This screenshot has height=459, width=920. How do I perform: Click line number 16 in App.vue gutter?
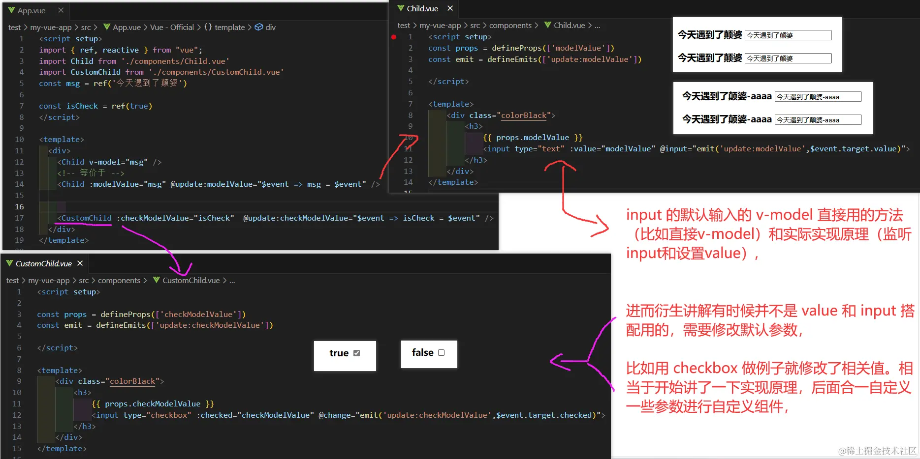click(x=19, y=206)
